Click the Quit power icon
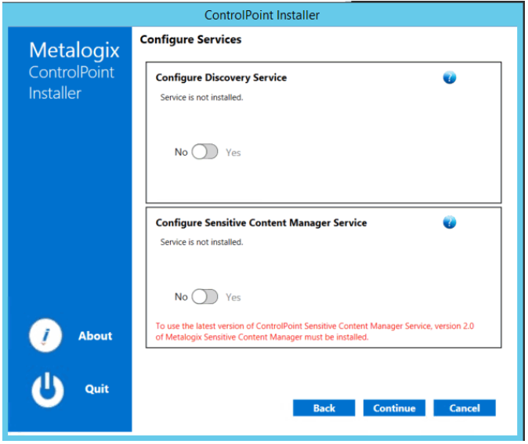 click(48, 389)
